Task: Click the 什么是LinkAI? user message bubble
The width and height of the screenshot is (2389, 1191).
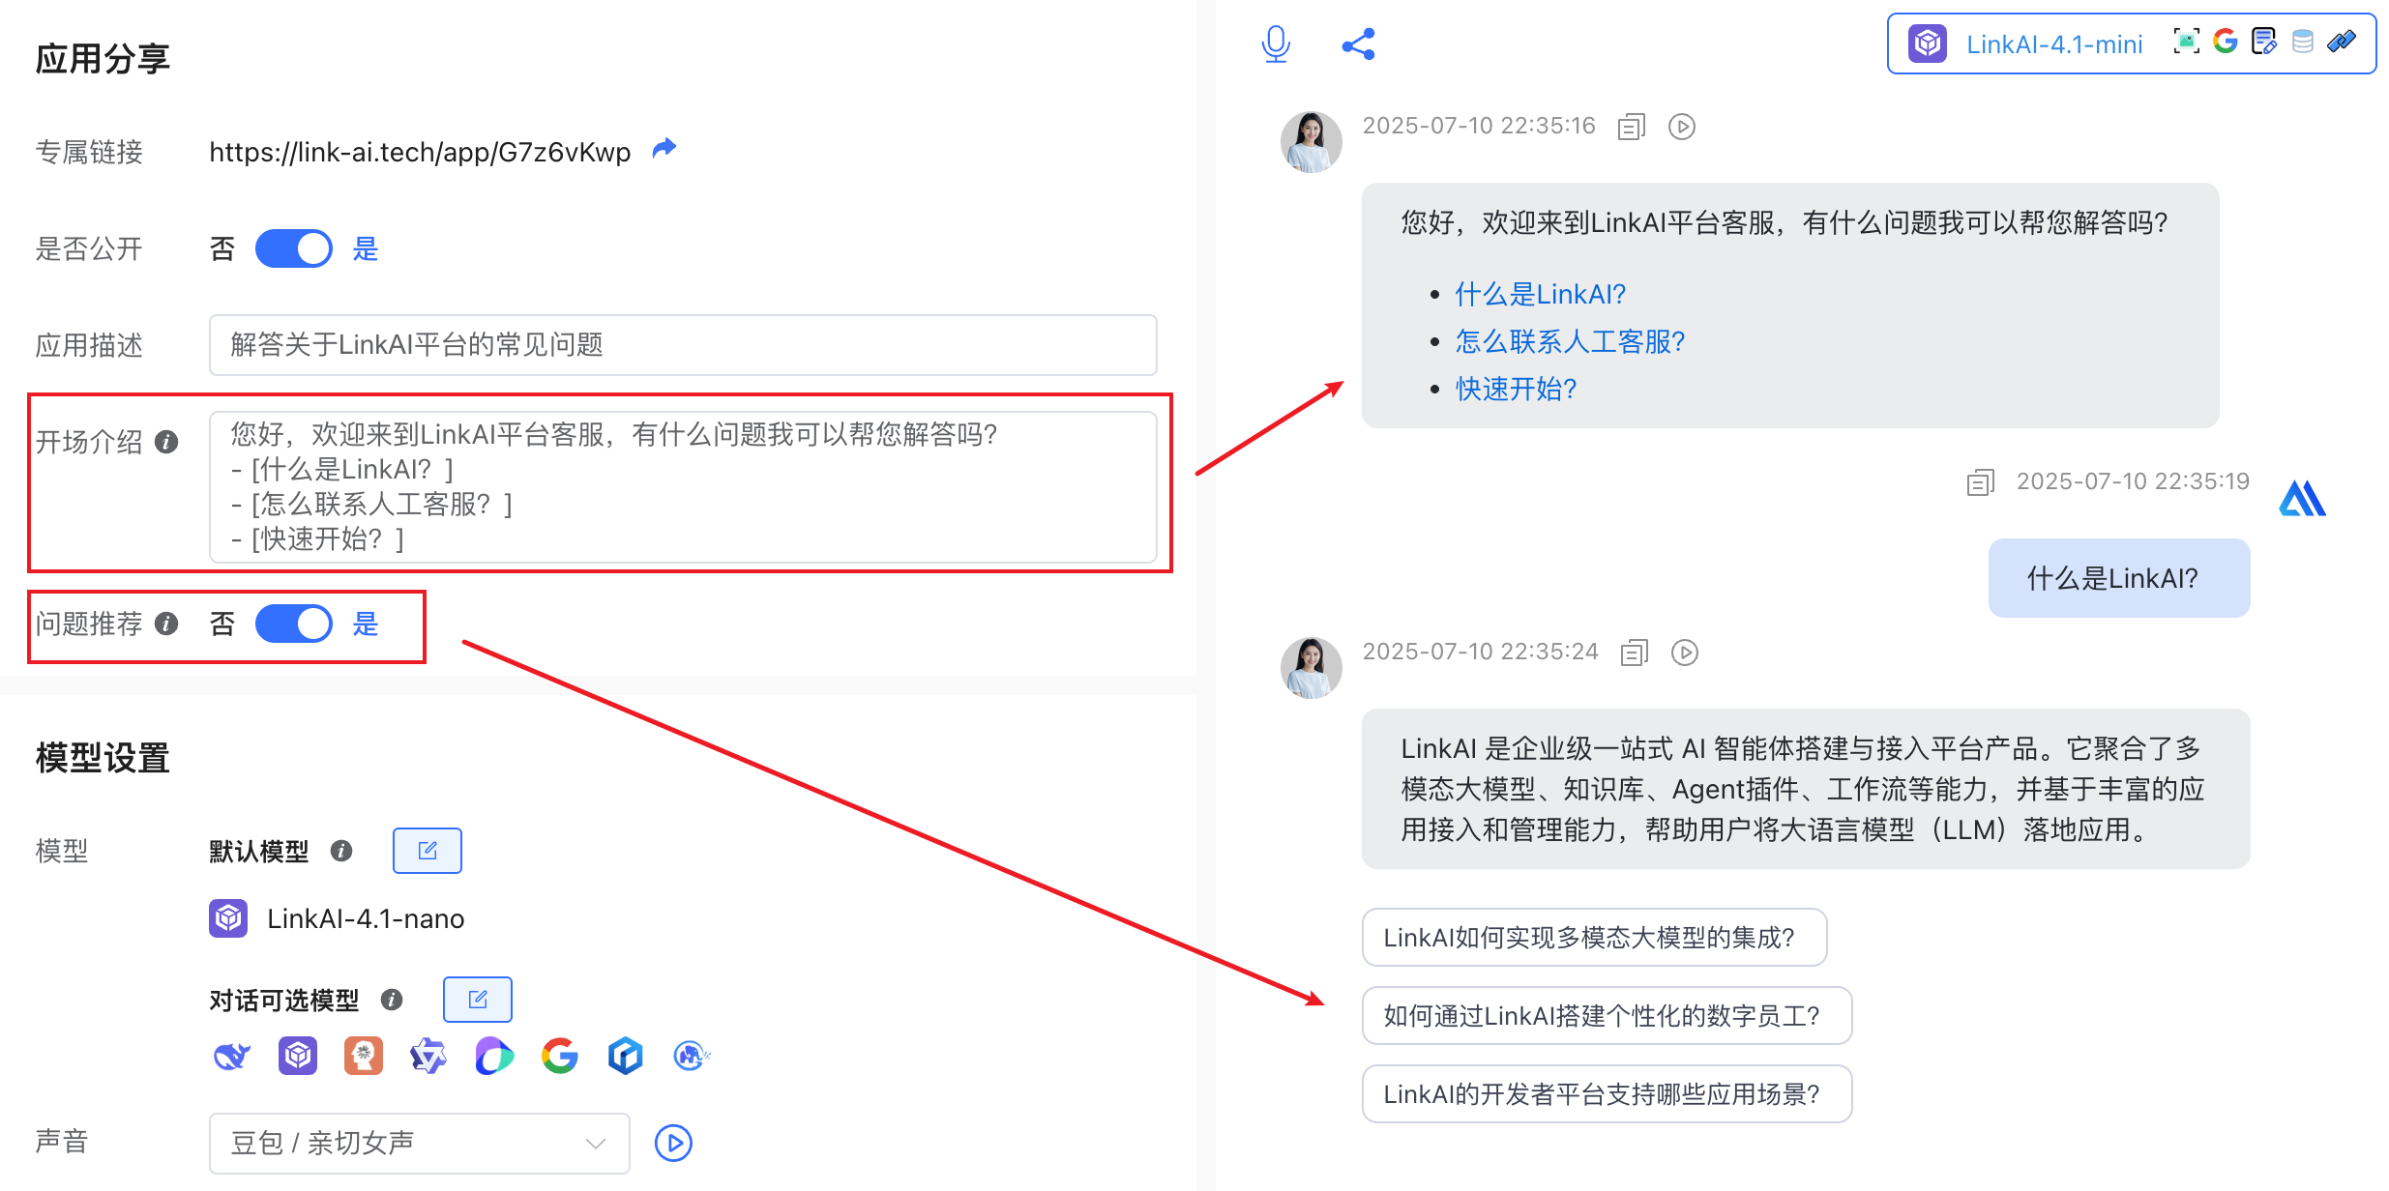Action: (x=2119, y=578)
